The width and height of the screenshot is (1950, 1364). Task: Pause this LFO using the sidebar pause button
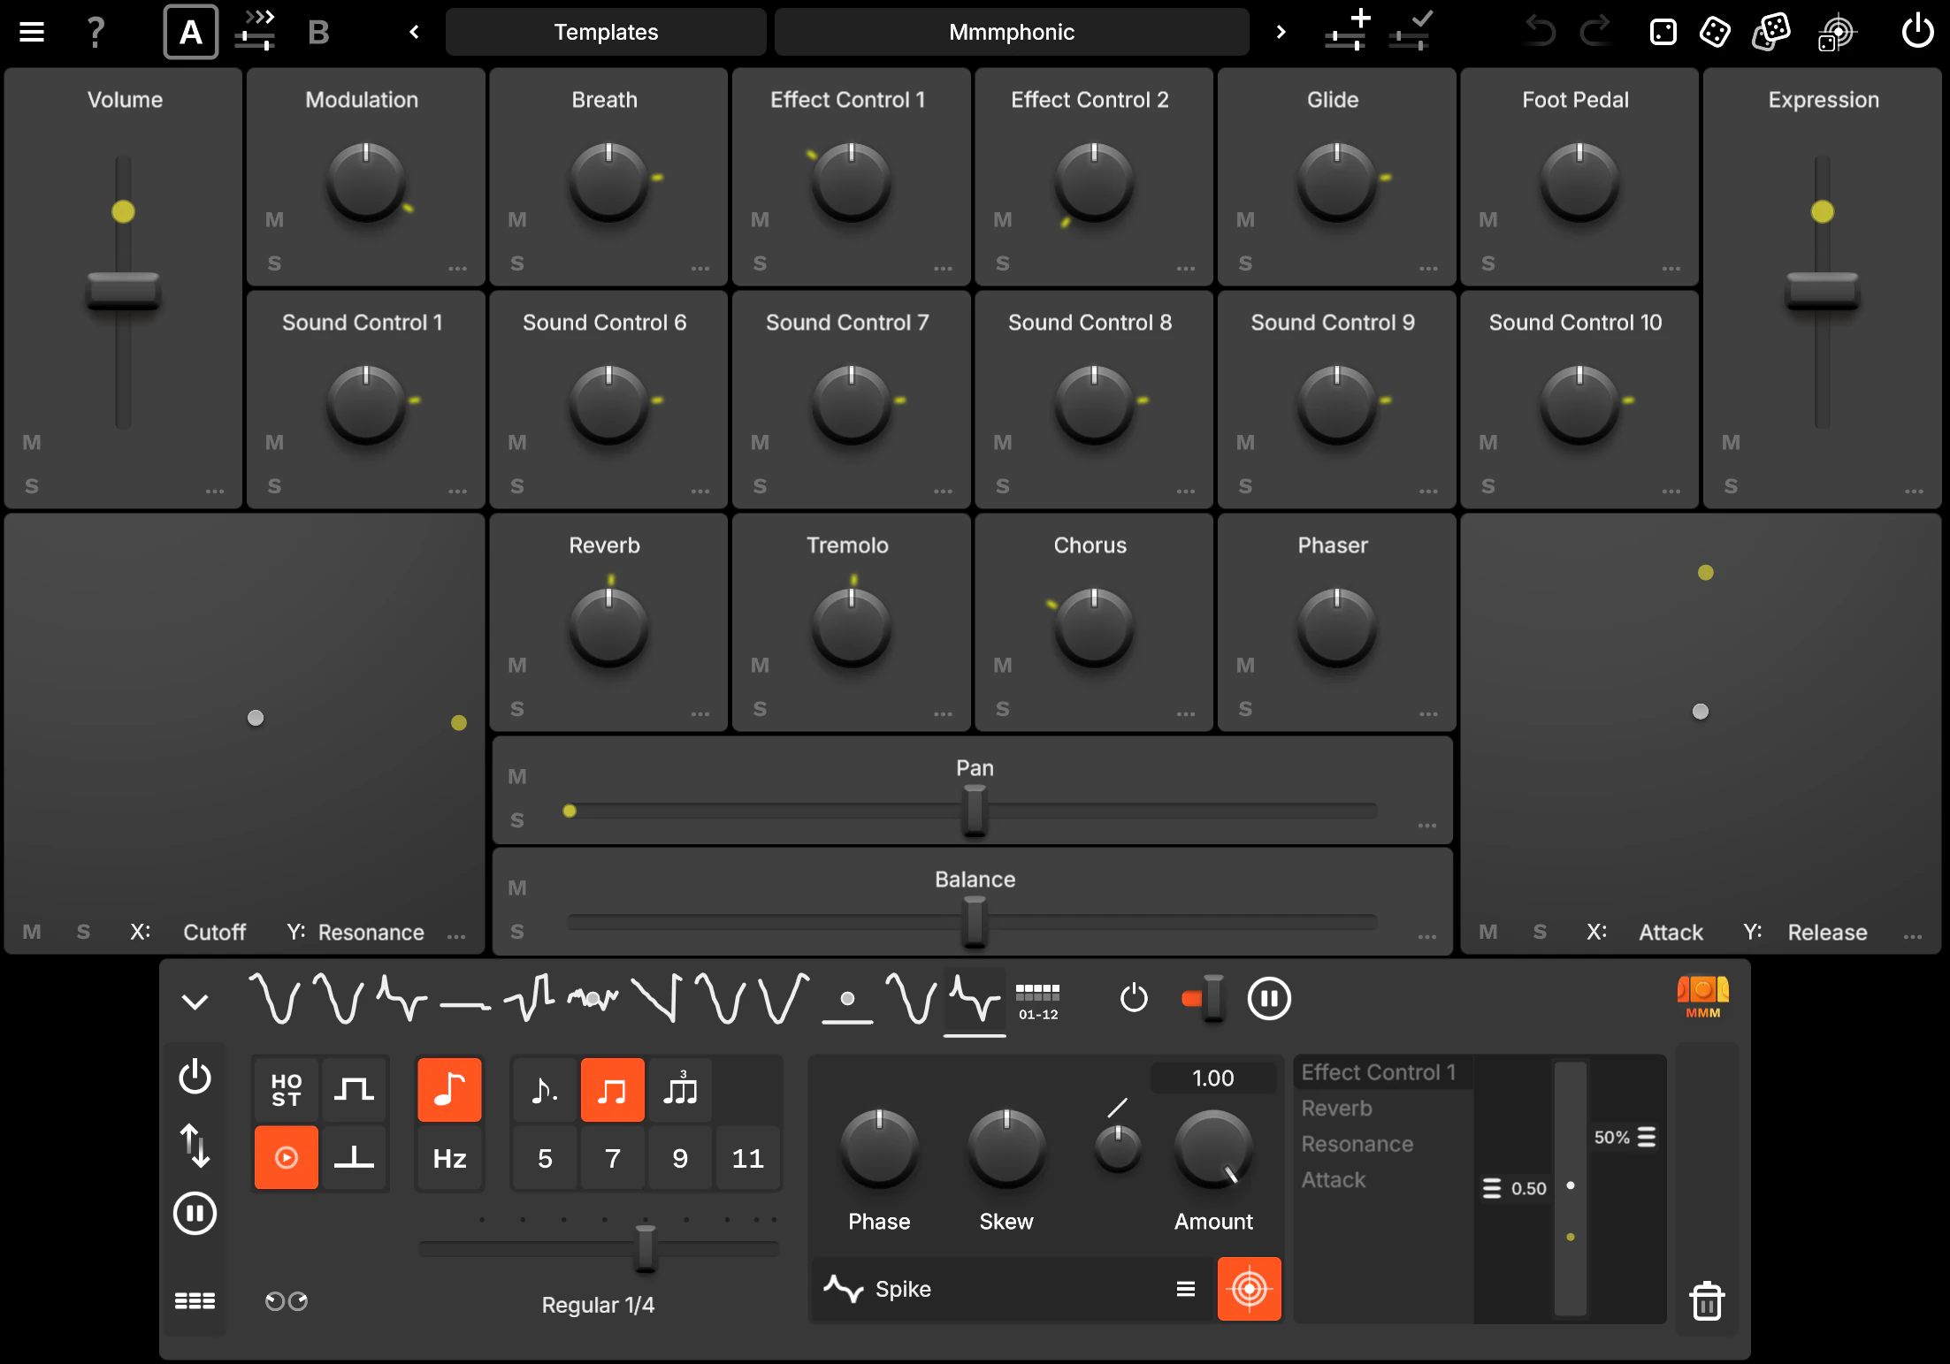195,1213
